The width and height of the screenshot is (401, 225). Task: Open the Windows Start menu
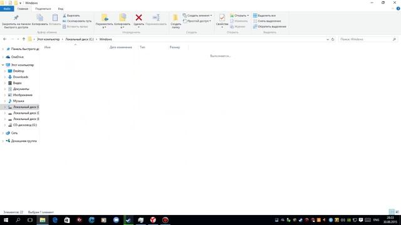[6, 220]
